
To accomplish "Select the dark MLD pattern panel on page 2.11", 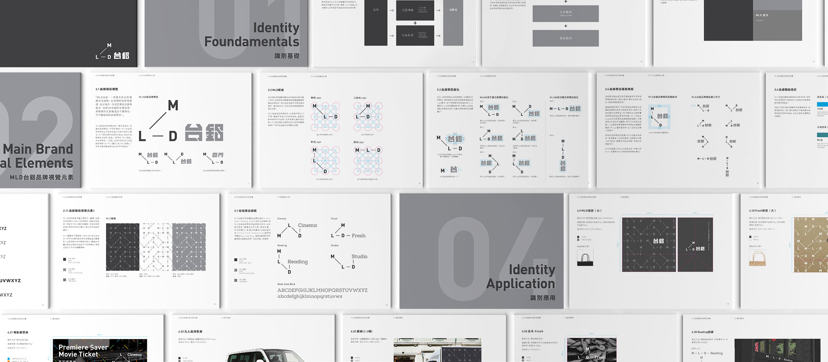I will (x=122, y=247).
